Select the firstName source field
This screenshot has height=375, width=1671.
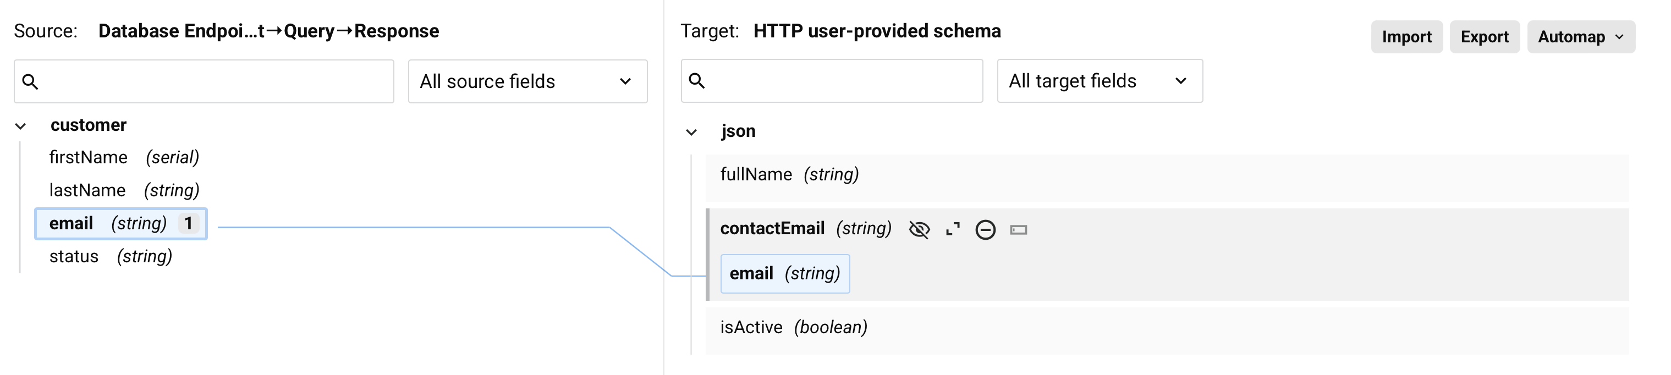pyautogui.click(x=88, y=158)
